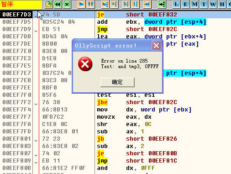
Task: Click the Step into toolbar icon
Action: pyautogui.click(x=105, y=4)
